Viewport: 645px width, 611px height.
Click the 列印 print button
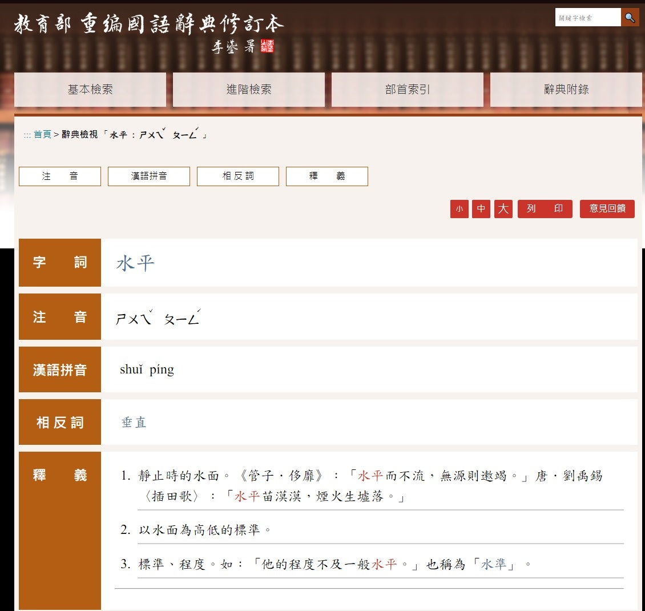545,209
